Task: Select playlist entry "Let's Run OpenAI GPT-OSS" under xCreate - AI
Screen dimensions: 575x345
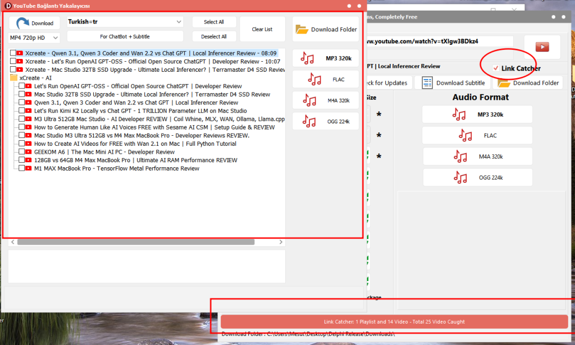Action: (138, 86)
